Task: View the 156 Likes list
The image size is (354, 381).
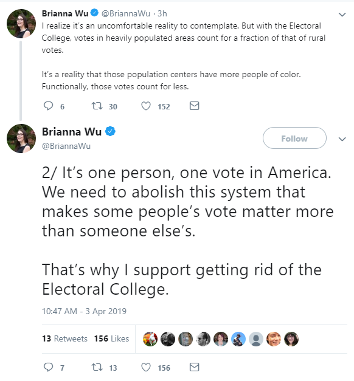Action: tap(112, 338)
